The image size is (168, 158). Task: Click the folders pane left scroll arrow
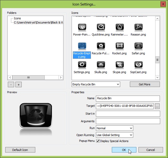coord(10,77)
